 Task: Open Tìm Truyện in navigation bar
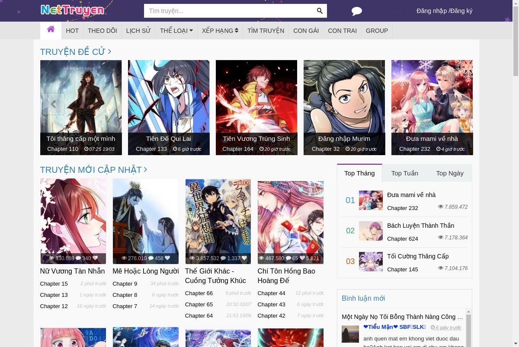click(266, 31)
